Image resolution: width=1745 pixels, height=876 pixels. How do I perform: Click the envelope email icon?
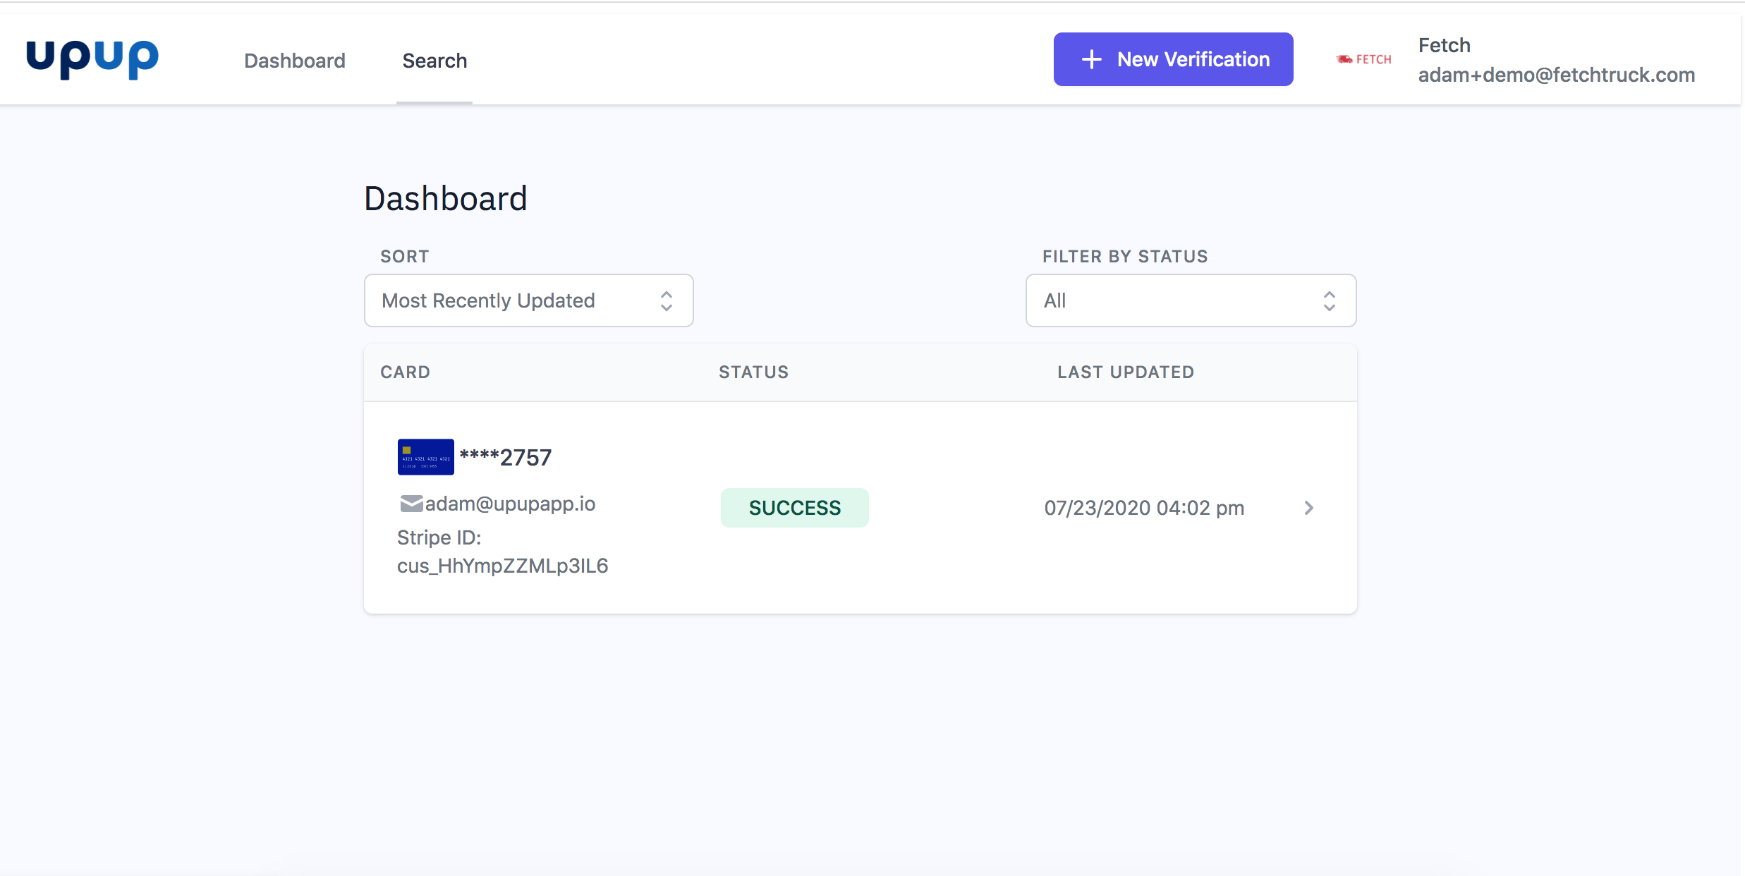411,504
